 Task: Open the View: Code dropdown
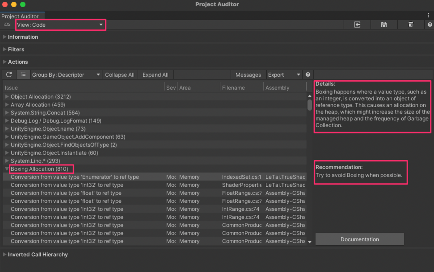pos(60,25)
